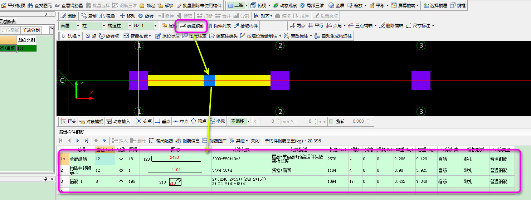Check the 旋转 rotation checkbox

(x=331, y=121)
